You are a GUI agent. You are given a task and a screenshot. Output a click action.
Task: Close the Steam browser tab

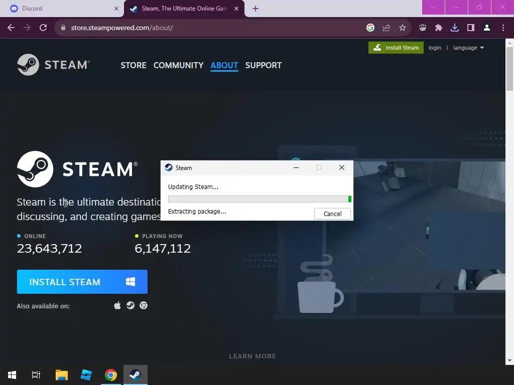pyautogui.click(x=236, y=9)
